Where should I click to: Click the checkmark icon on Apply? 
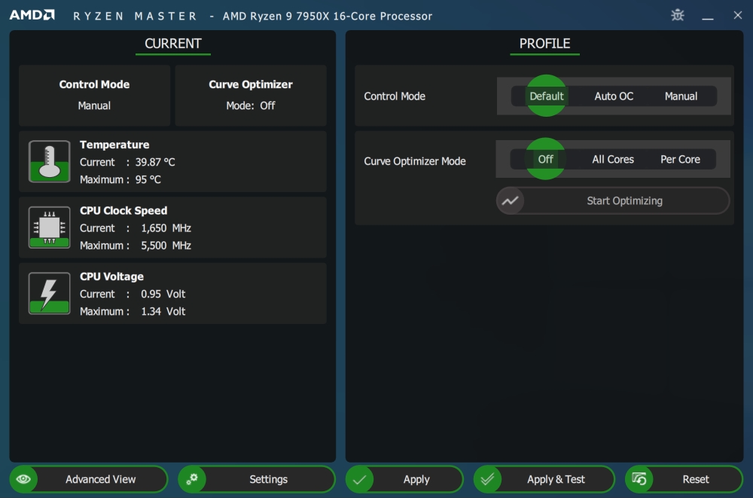pyautogui.click(x=360, y=479)
